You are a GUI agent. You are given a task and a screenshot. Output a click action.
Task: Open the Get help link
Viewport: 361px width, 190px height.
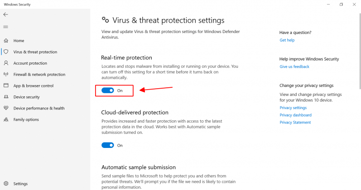[x=287, y=40]
